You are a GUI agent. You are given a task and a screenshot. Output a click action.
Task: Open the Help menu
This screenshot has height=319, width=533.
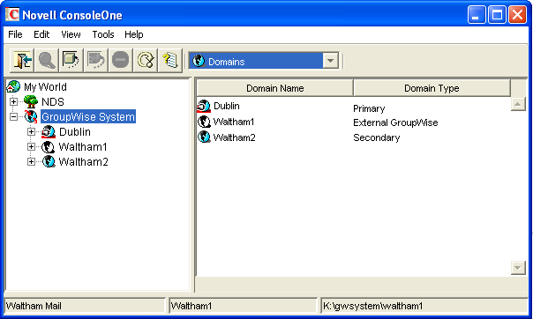(133, 34)
